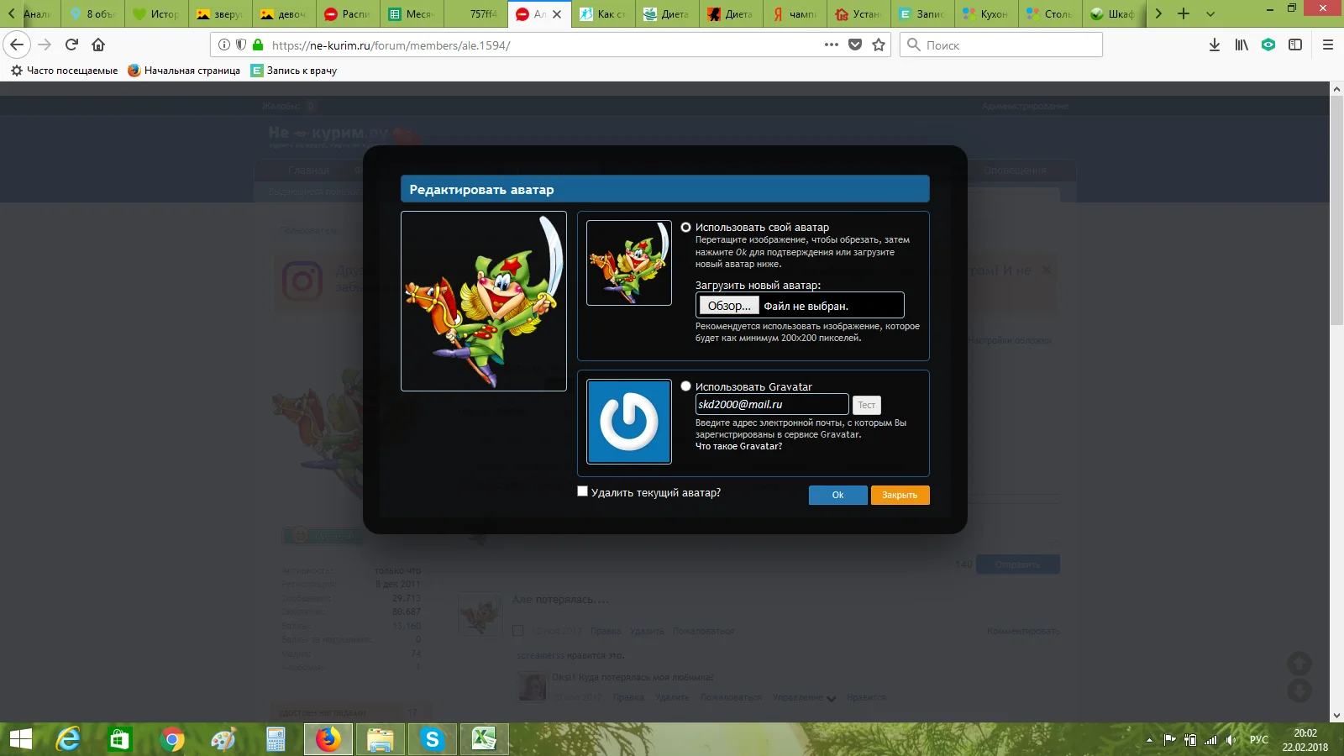Viewport: 1344px width, 756px height.
Task: Click "Обзор..." to choose an avatar file
Action: (x=729, y=306)
